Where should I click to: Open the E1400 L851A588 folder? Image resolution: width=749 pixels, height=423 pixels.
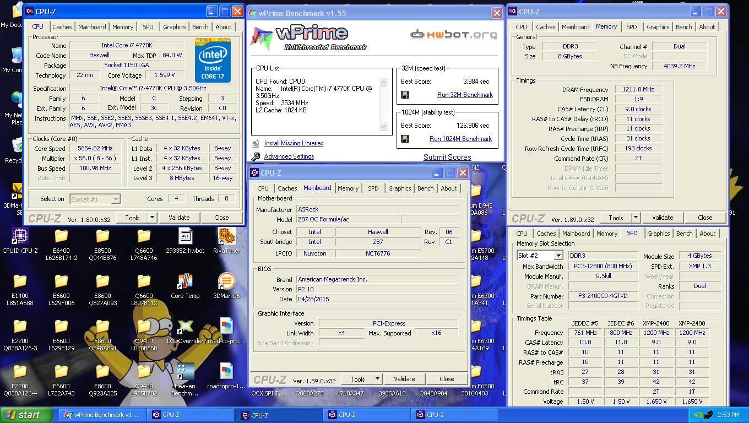pos(20,282)
